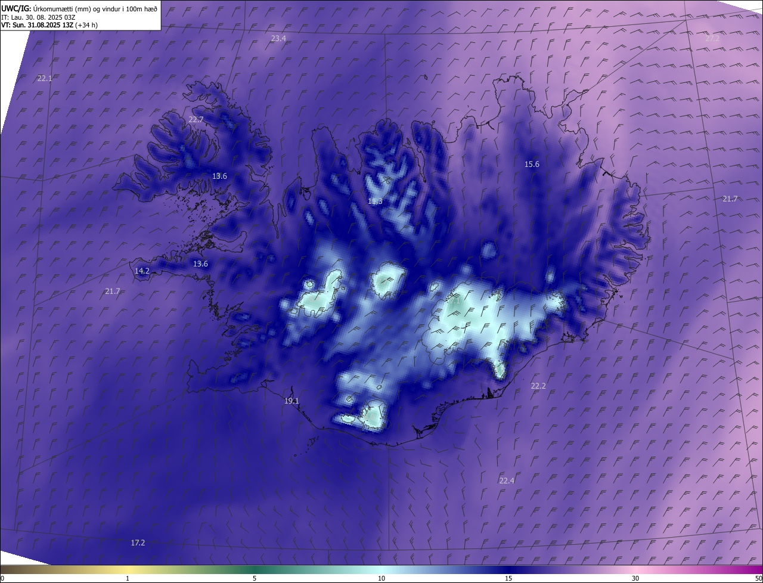Click the 'VT: Sun. 31.08.2025 13Z (+34 h)' line

(x=50, y=26)
